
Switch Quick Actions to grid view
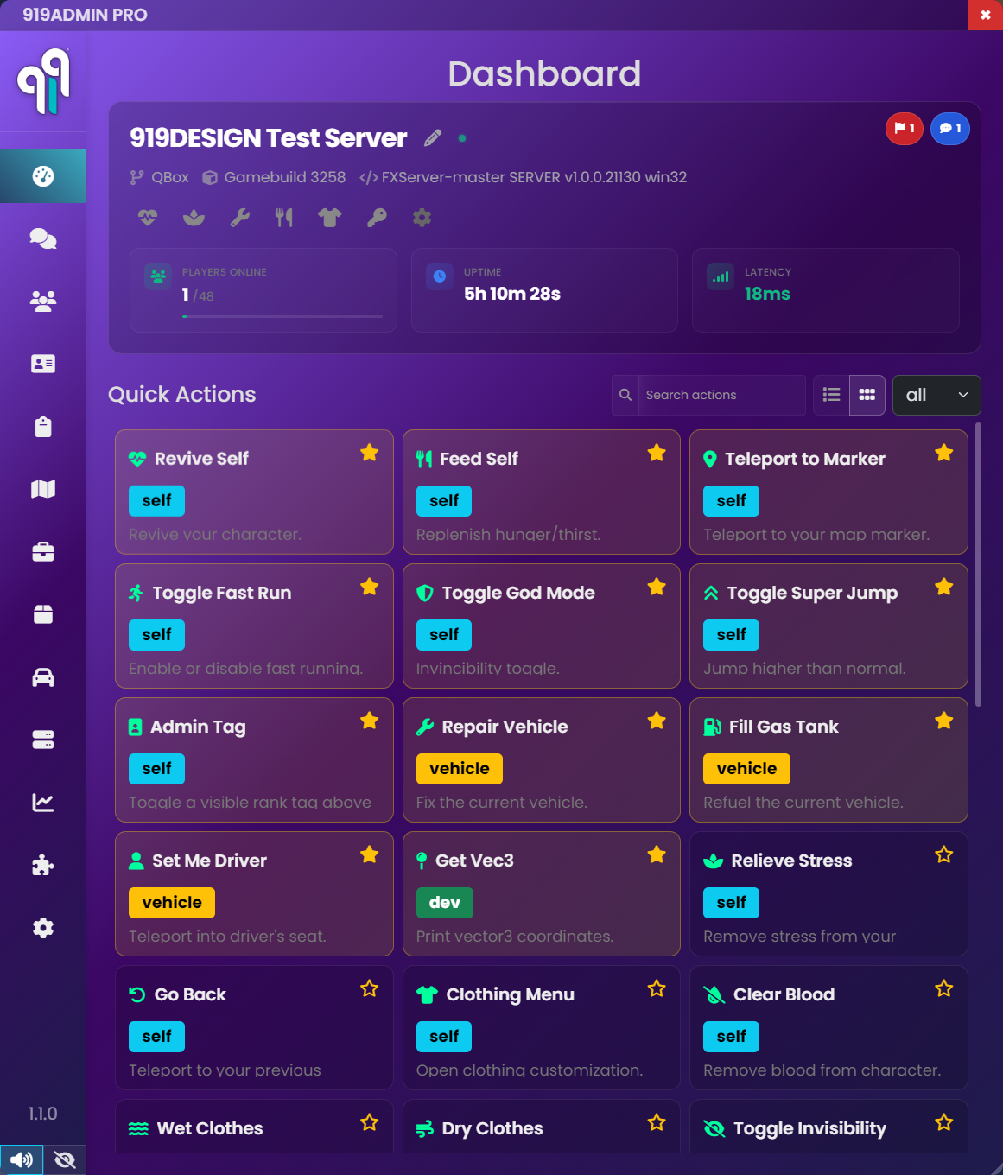coord(867,395)
